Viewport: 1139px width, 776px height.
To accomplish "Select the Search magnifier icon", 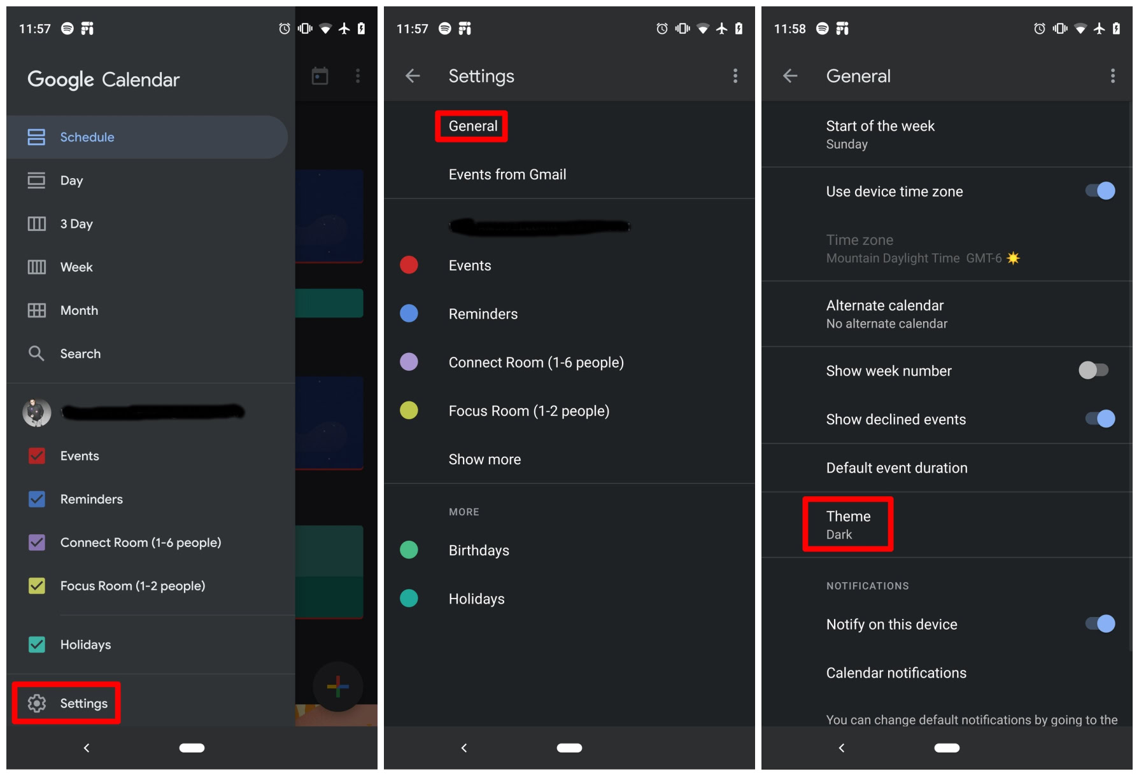I will click(x=36, y=353).
